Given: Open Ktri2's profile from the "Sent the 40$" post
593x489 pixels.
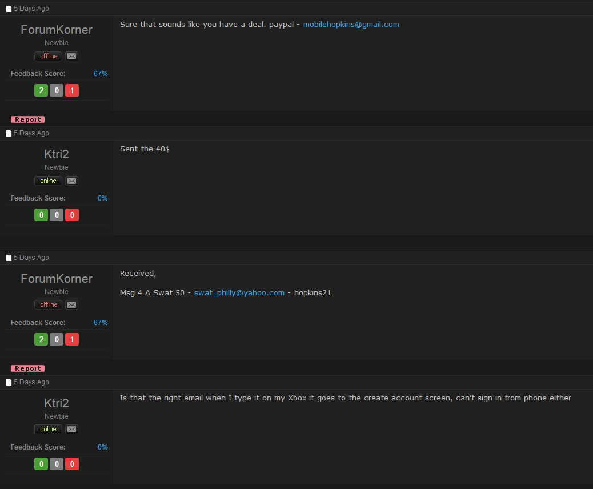Looking at the screenshot, I should (x=57, y=154).
